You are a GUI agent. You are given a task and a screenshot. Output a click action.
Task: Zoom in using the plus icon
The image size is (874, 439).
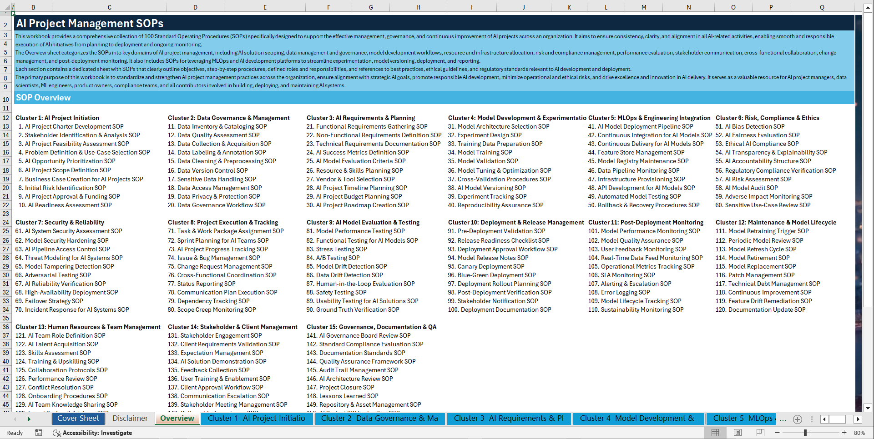click(844, 432)
